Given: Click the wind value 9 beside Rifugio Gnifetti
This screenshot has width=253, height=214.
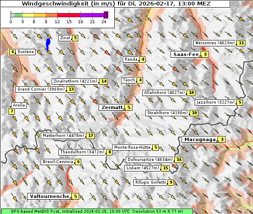Looking at the screenshot, I should click(x=170, y=182).
